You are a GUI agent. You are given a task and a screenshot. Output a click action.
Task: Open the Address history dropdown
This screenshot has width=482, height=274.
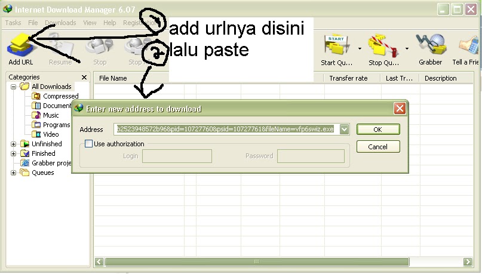[344, 130]
